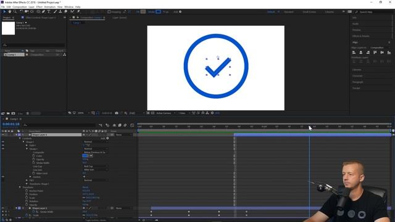The height and width of the screenshot is (222, 395).
Task: Switch to the Standard workspace
Action: (x=289, y=12)
